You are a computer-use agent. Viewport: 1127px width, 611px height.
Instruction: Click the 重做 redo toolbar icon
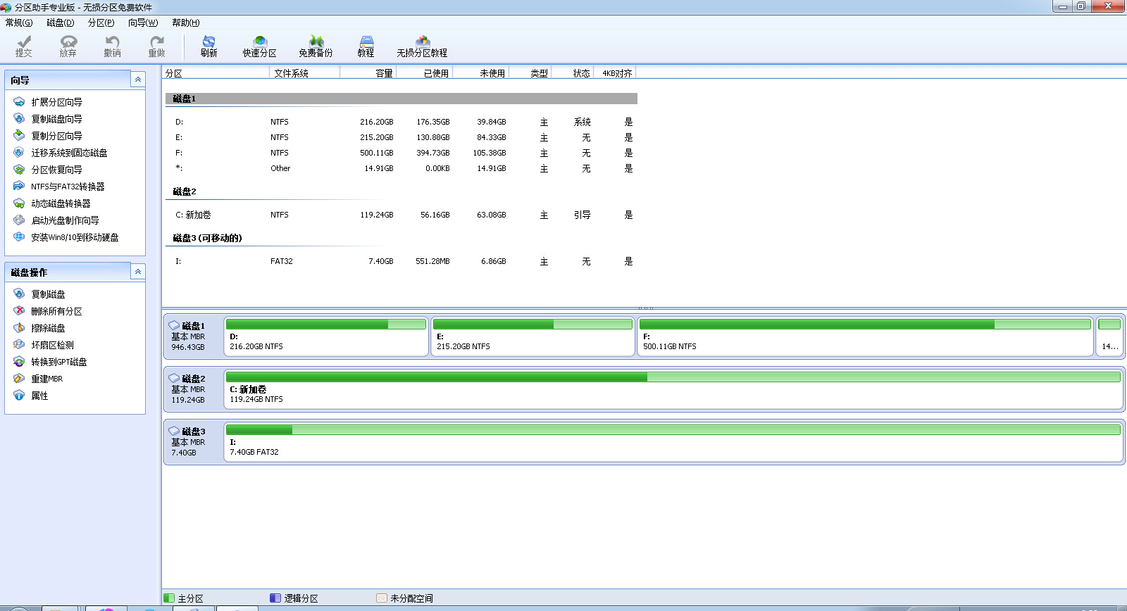click(x=156, y=46)
